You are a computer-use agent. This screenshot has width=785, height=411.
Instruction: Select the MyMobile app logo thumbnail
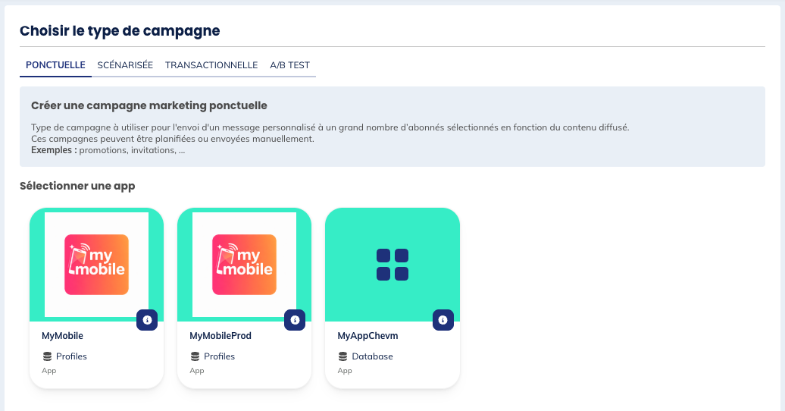(97, 265)
